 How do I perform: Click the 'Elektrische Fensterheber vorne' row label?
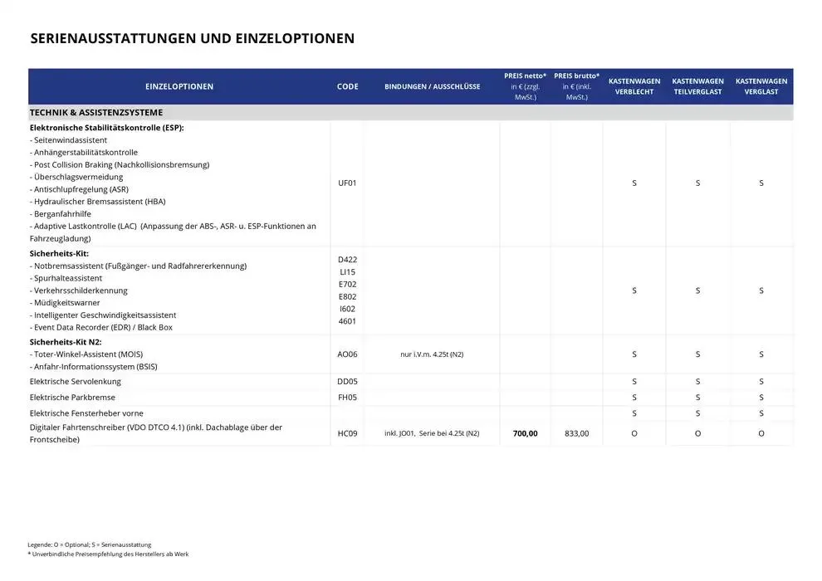pyautogui.click(x=86, y=413)
